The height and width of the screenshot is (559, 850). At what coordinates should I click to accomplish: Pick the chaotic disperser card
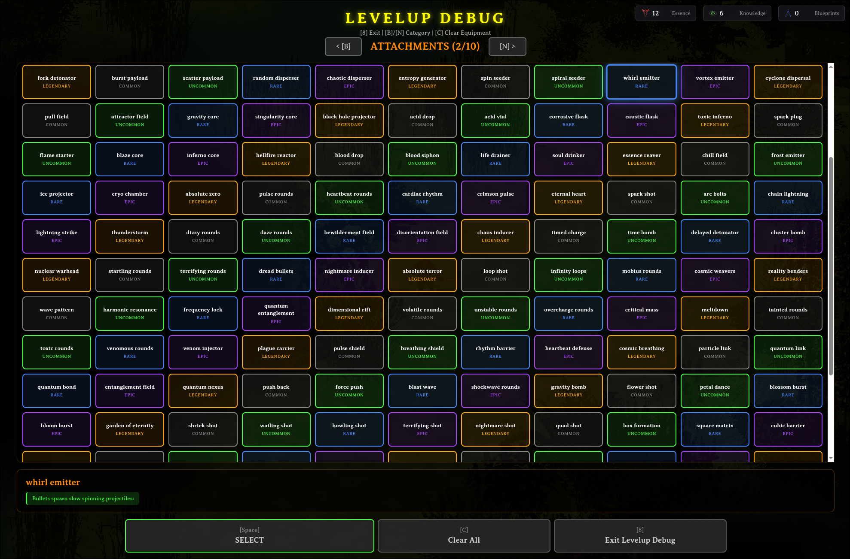[349, 82]
